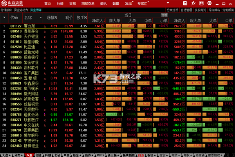Open the column header dropdown arrow at top-left

coord(4,18)
